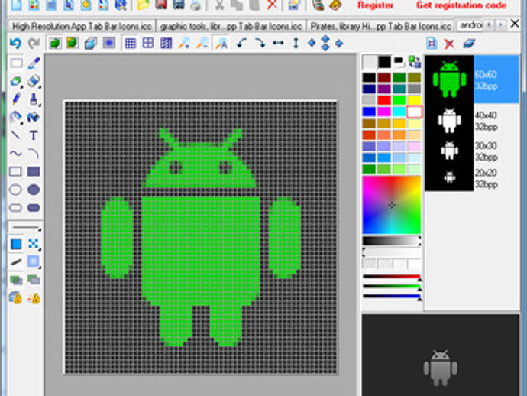Switch to Pirates library Tab Bar Icons tab

[x=380, y=26]
